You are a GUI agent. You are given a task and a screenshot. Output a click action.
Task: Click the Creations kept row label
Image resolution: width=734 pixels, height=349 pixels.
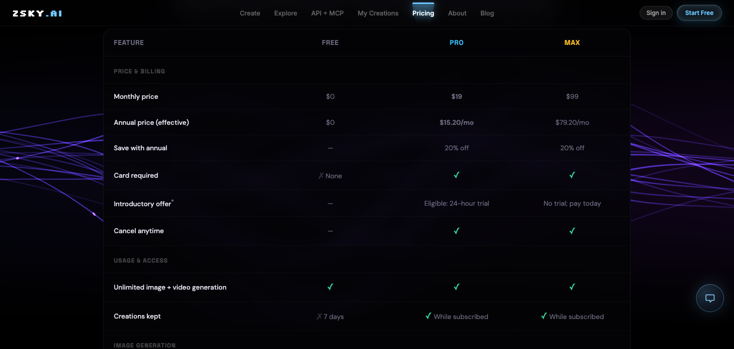[x=137, y=316]
